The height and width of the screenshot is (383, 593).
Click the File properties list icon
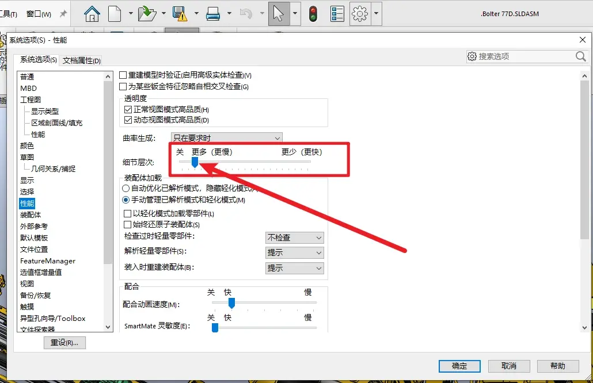[x=337, y=14]
